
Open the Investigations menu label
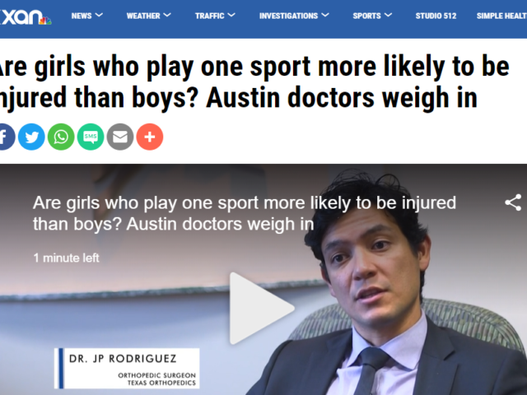pos(288,16)
